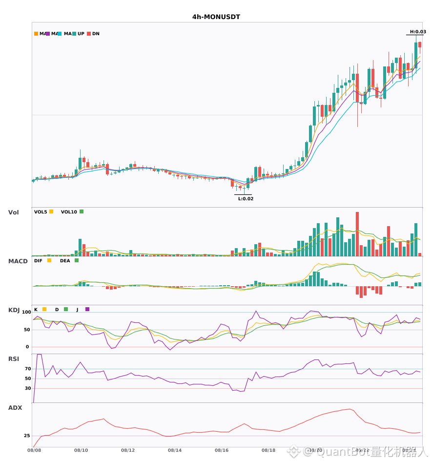
Task: Click the H:0.03 high price marker
Action: point(418,32)
